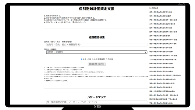
Task: Click the 避難経路検索（選択式）button
Action: [97, 64]
